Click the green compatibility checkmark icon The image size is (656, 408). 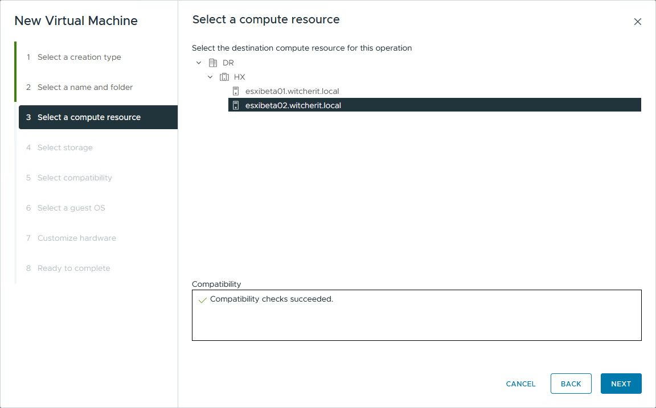202,299
